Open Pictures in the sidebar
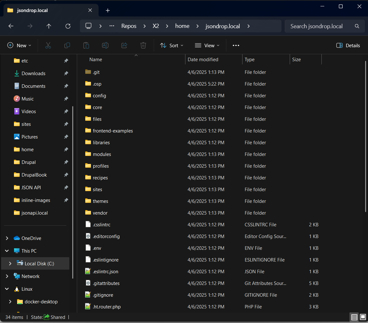 point(29,137)
